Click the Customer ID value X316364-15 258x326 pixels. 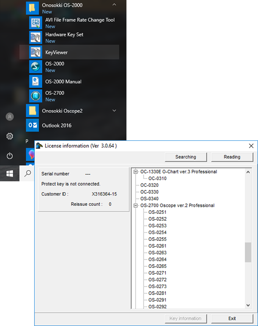point(104,194)
